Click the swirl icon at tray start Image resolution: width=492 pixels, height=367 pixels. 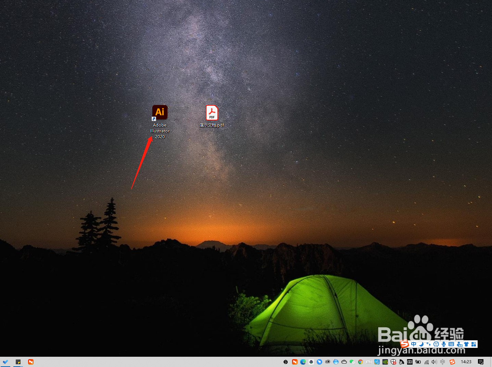[x=286, y=362]
